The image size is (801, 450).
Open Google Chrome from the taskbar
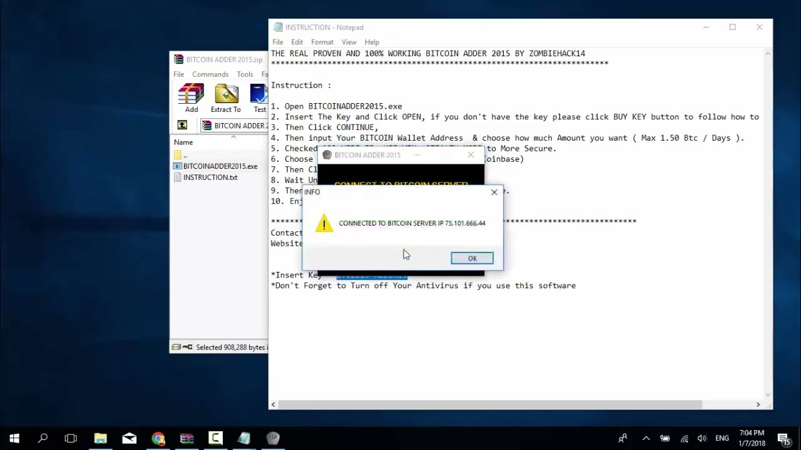(x=158, y=439)
